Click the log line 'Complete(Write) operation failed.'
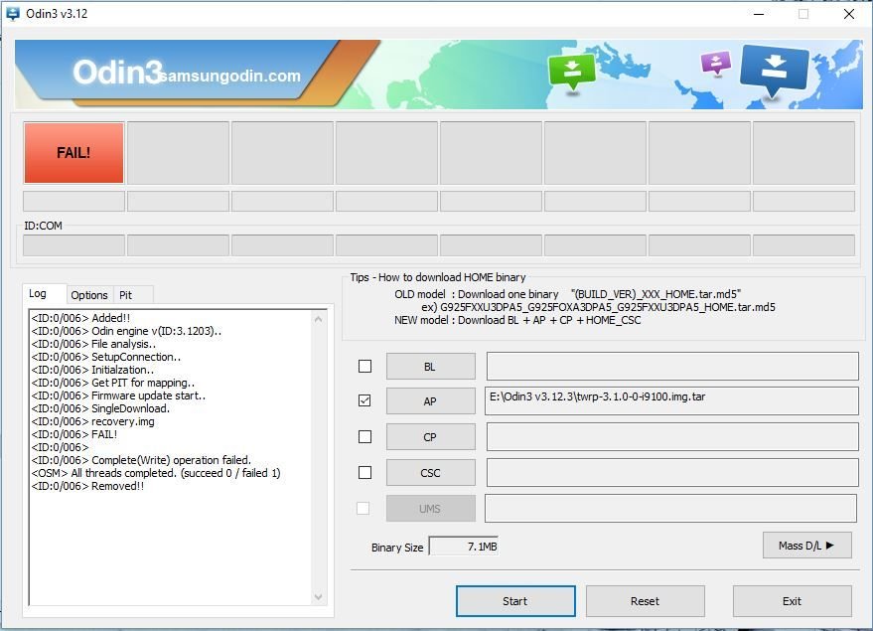Viewport: 873px width, 631px height. [172, 460]
